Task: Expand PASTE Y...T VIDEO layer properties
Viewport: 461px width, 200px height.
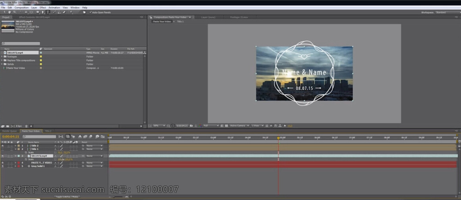Action: 16,163
